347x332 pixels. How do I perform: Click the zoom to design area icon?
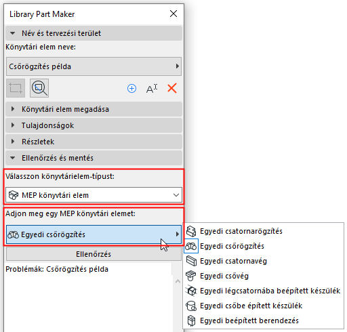pyautogui.click(x=39, y=88)
